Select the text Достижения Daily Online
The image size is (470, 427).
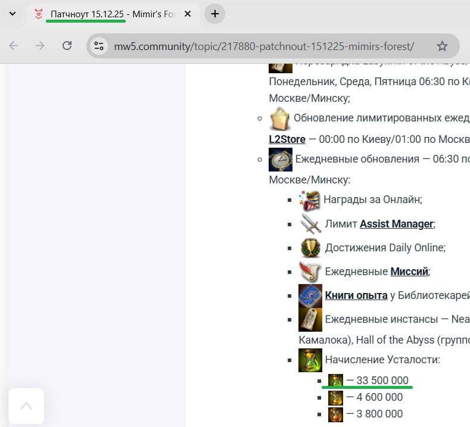pyautogui.click(x=385, y=248)
